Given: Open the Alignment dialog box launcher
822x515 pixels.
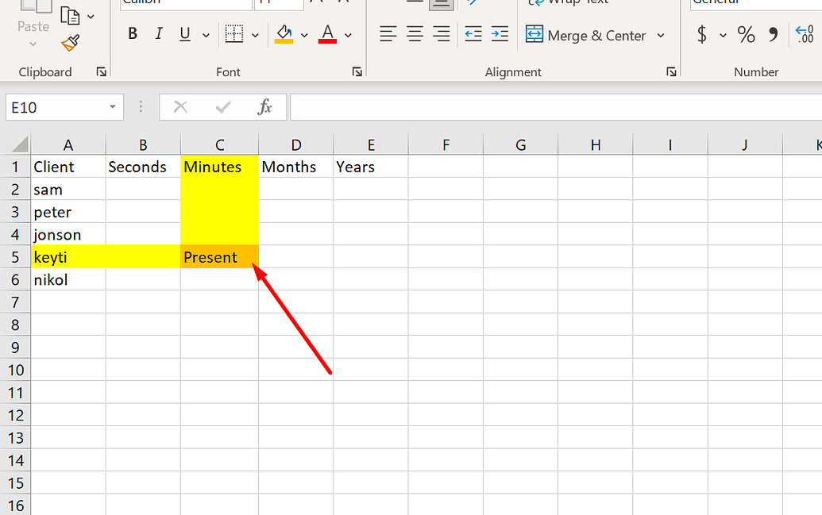Looking at the screenshot, I should [x=671, y=71].
